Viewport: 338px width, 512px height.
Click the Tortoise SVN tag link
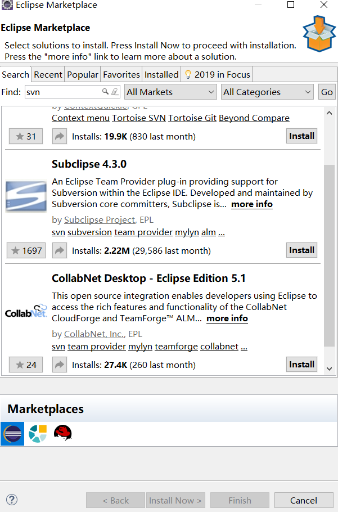[139, 118]
